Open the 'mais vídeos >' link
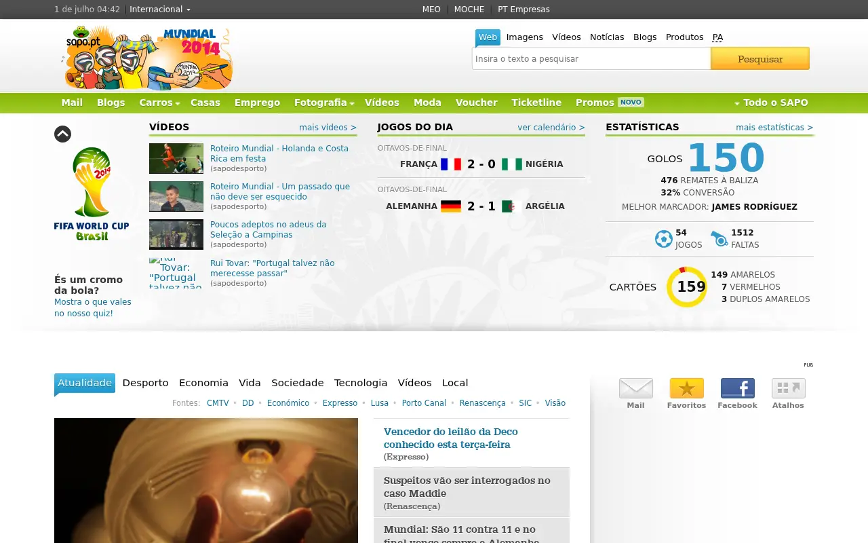The image size is (868, 543). click(328, 128)
